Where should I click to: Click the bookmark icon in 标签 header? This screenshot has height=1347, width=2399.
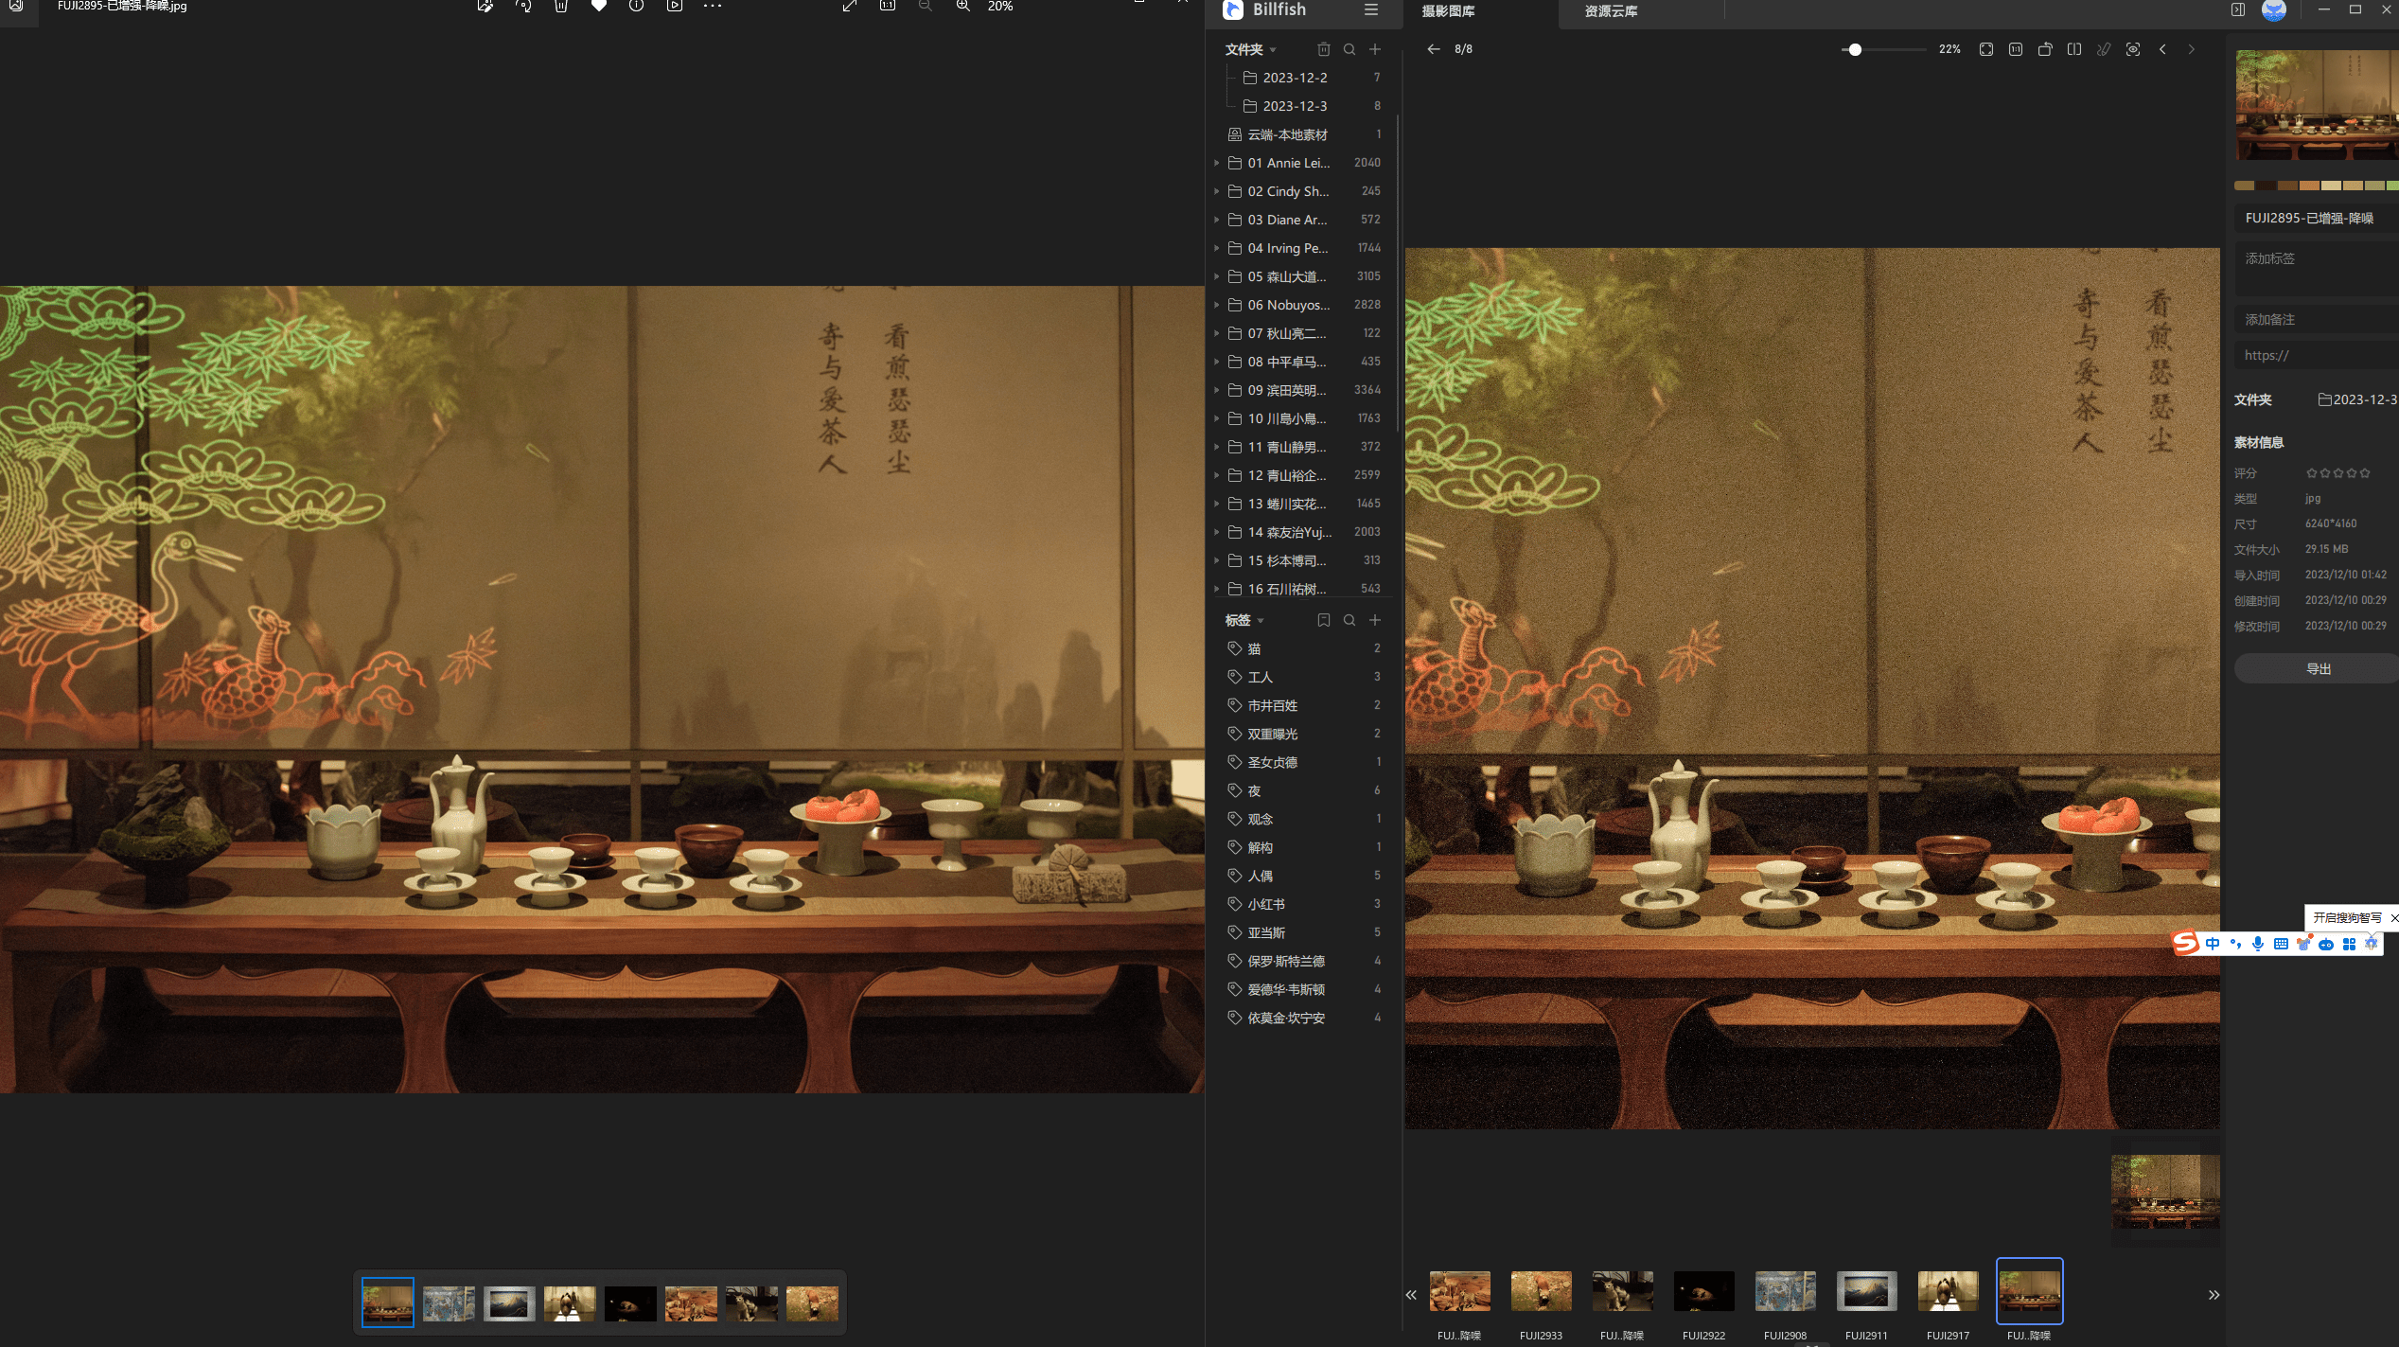(1324, 620)
